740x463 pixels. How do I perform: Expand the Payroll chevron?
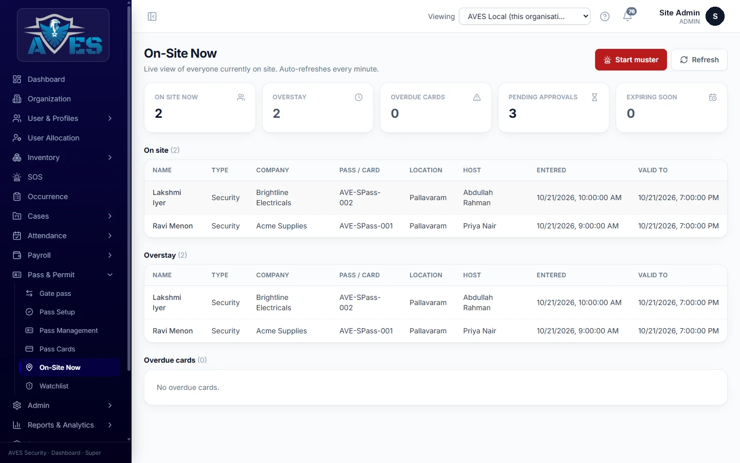point(110,255)
